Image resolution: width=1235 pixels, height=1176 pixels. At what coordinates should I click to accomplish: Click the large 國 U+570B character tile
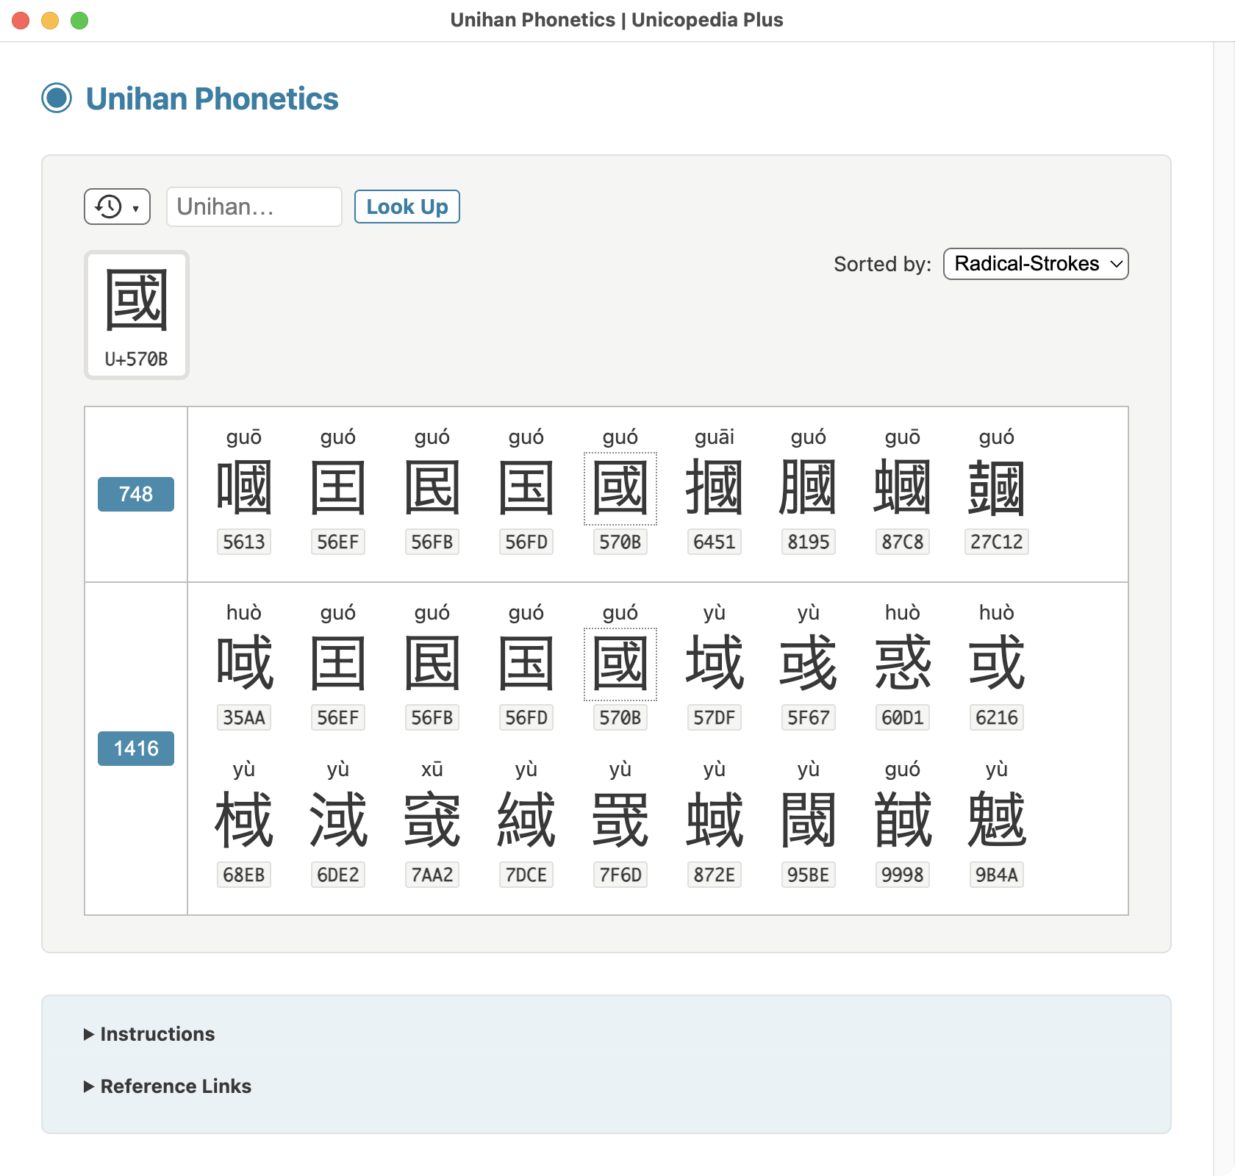tap(137, 315)
